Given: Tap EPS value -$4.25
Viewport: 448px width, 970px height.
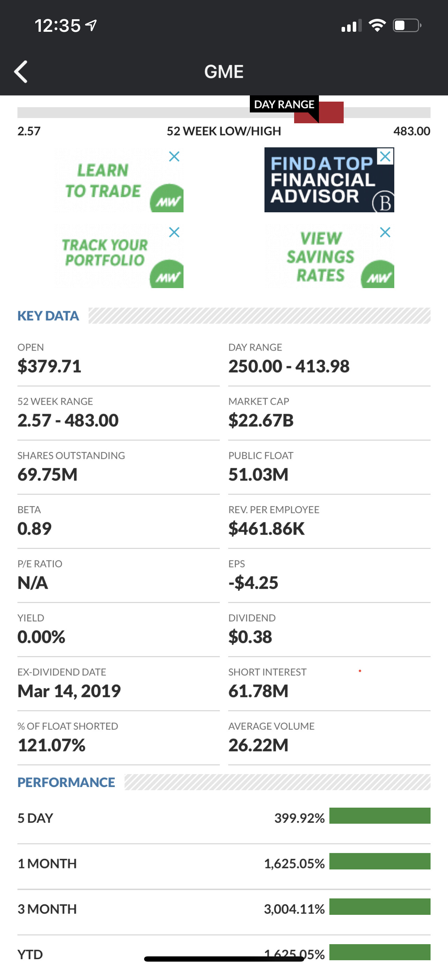Looking at the screenshot, I should (254, 583).
